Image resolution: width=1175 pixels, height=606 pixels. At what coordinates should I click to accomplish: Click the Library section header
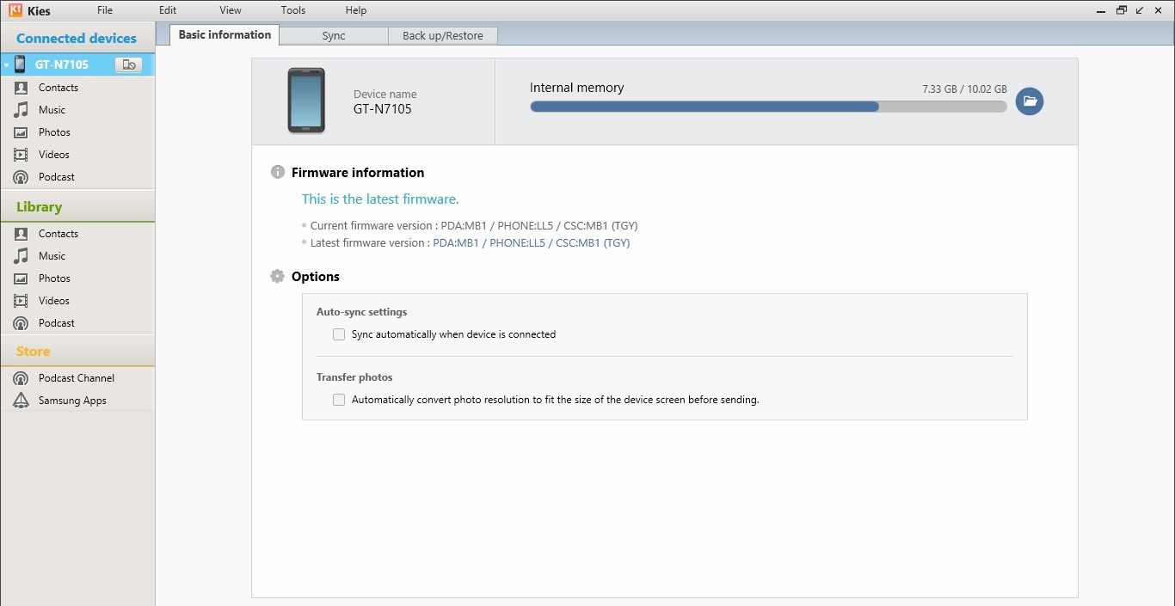(39, 207)
